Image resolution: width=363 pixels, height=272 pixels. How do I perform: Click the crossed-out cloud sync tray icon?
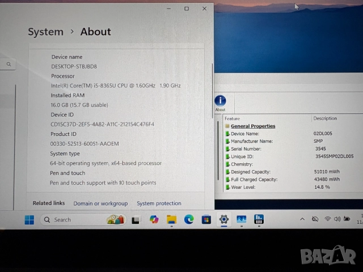pyautogui.click(x=315, y=219)
